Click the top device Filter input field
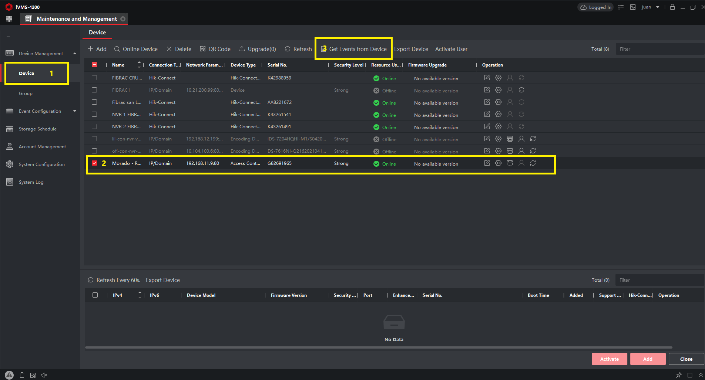This screenshot has height=380, width=705. coord(659,49)
